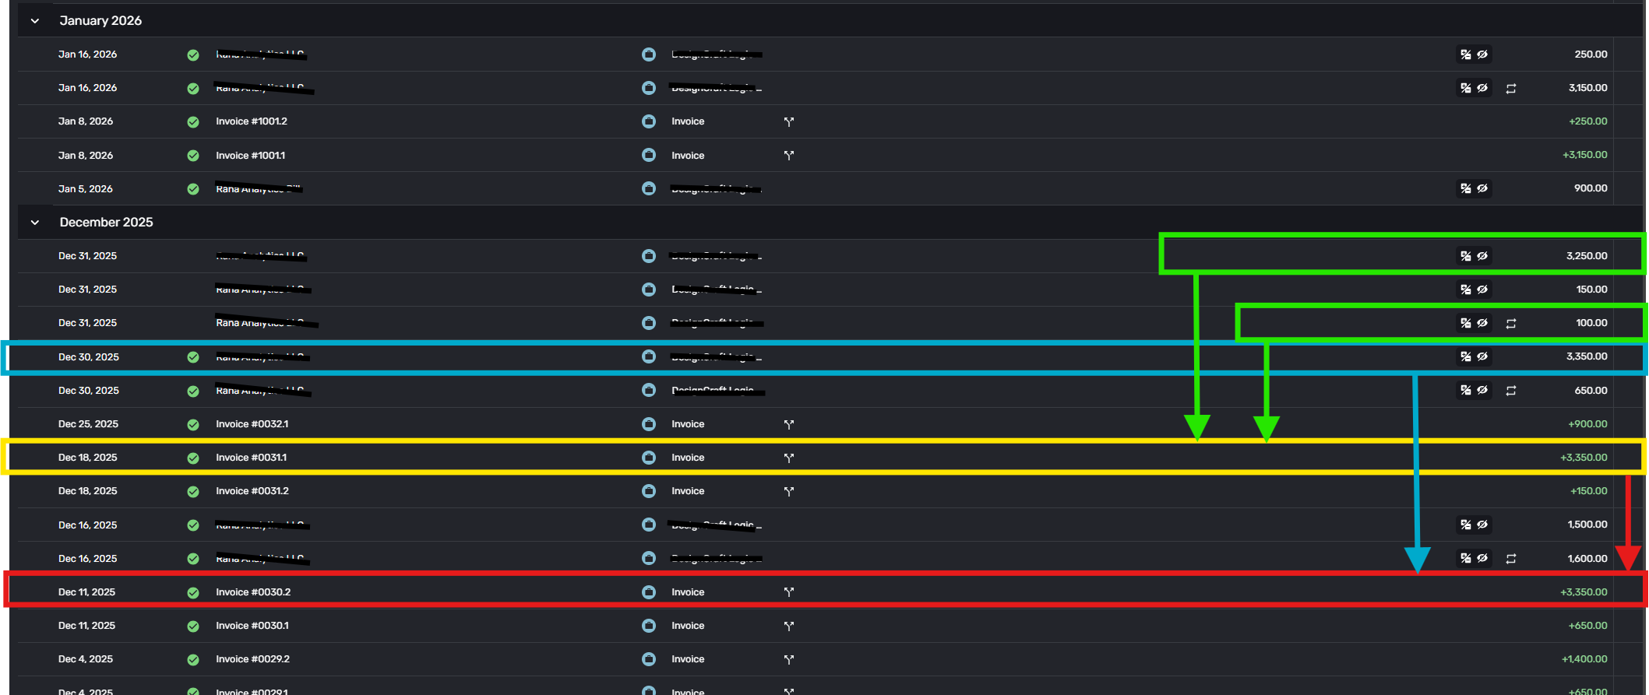
Task: Toggle hidden eye icon on the 3,350.00 expense
Action: (x=1483, y=356)
